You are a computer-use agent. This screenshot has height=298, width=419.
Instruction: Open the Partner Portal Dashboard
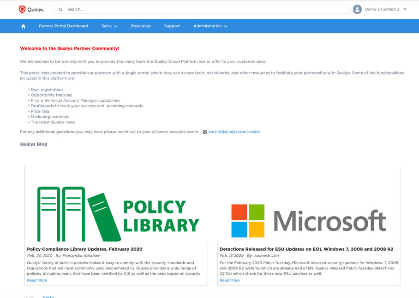click(63, 26)
